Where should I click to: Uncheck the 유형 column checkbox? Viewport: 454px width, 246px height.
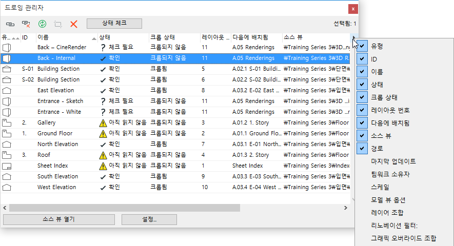pos(362,46)
